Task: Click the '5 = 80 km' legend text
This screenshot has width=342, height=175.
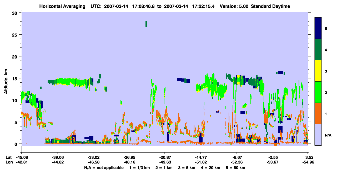Action: tap(236, 168)
